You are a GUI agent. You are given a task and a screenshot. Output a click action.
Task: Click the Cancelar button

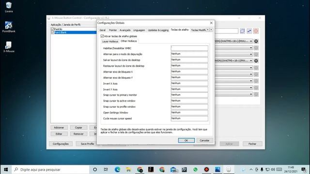204,140
